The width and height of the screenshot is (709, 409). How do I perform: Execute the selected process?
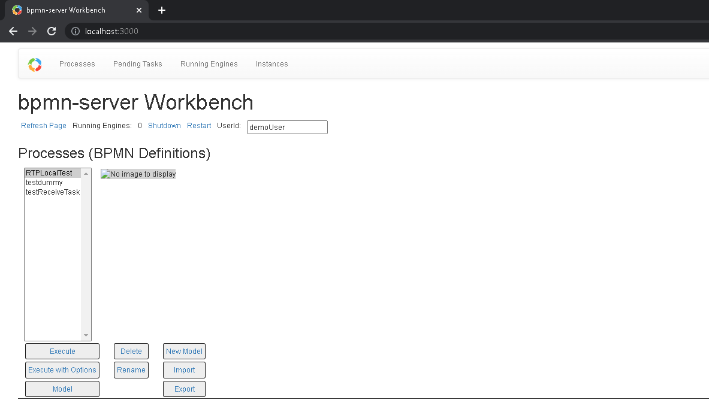tap(62, 351)
